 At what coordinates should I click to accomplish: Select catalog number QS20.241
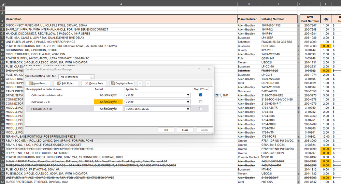coord(279,58)
